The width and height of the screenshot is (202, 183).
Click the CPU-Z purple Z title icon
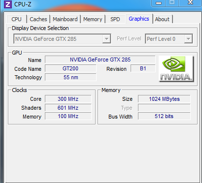[x=7, y=4]
